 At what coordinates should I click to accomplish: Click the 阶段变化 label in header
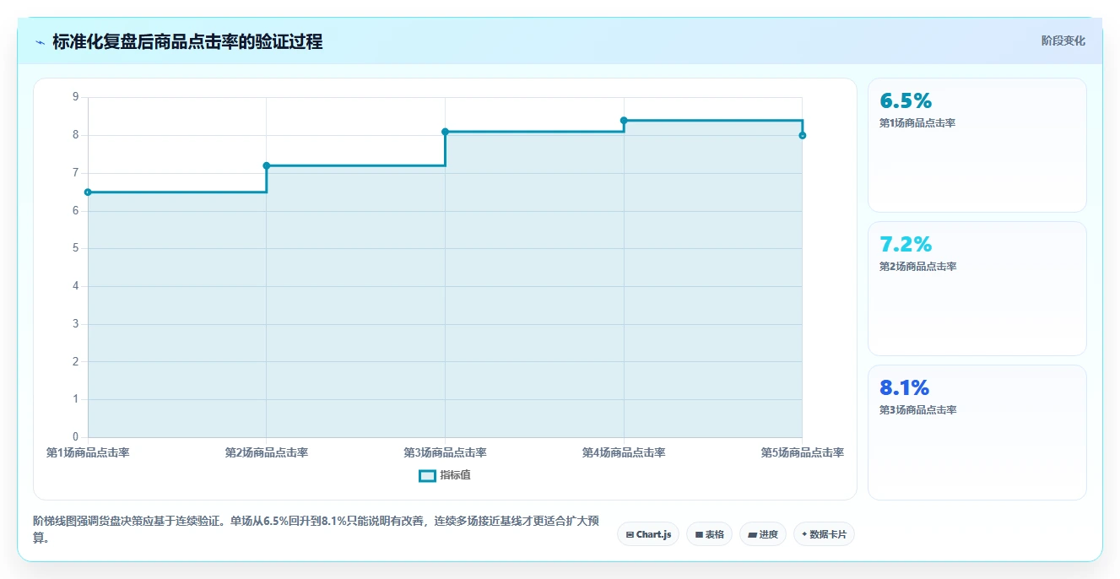1063,41
